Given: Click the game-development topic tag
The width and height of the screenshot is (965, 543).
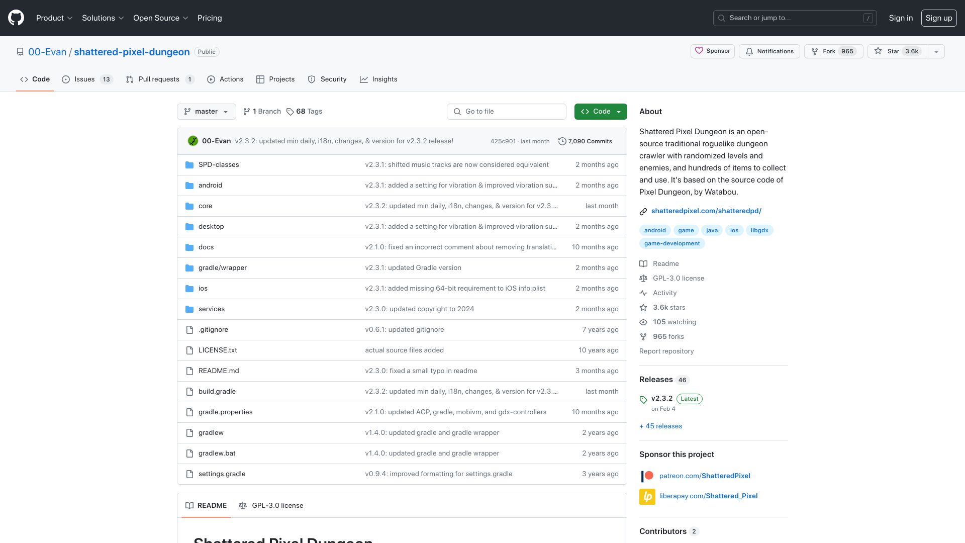Looking at the screenshot, I should tap(672, 243).
